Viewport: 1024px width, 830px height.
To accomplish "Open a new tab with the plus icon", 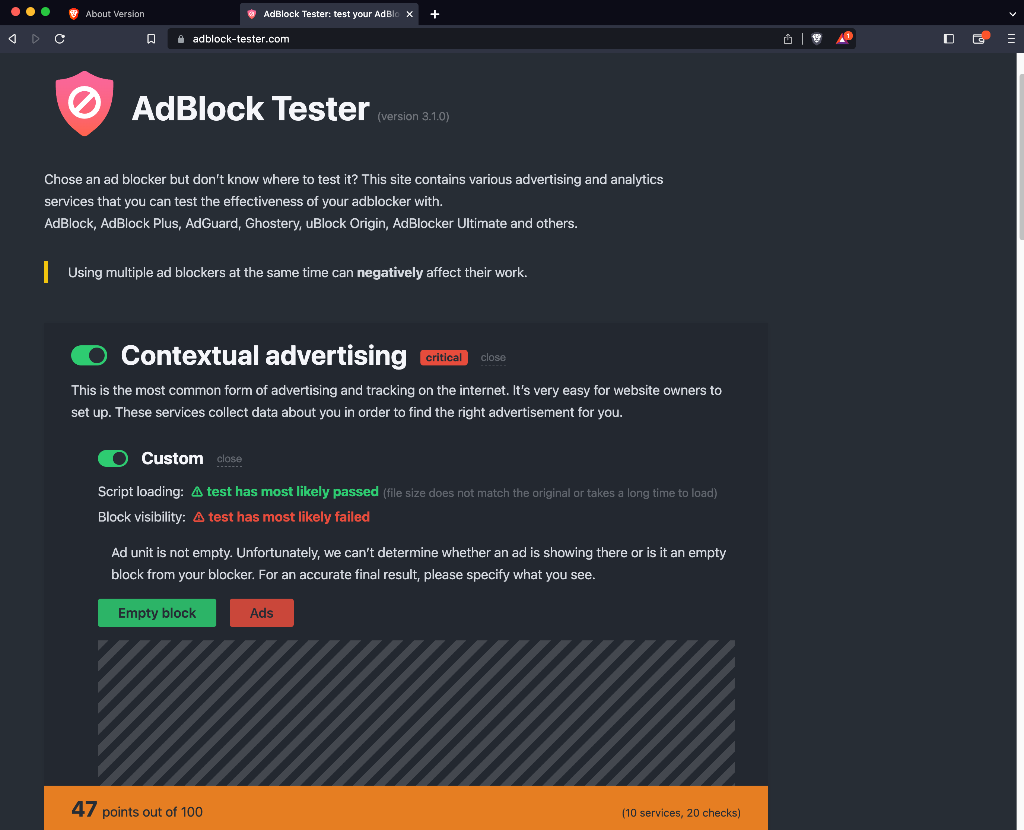I will 434,14.
